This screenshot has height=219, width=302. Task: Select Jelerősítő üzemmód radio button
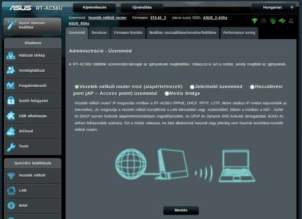coord(192,87)
